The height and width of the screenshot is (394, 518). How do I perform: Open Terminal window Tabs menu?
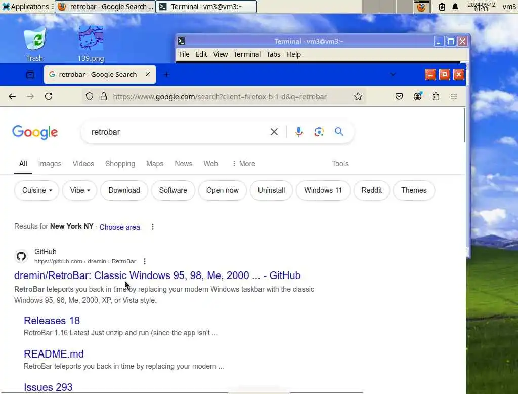(x=273, y=54)
